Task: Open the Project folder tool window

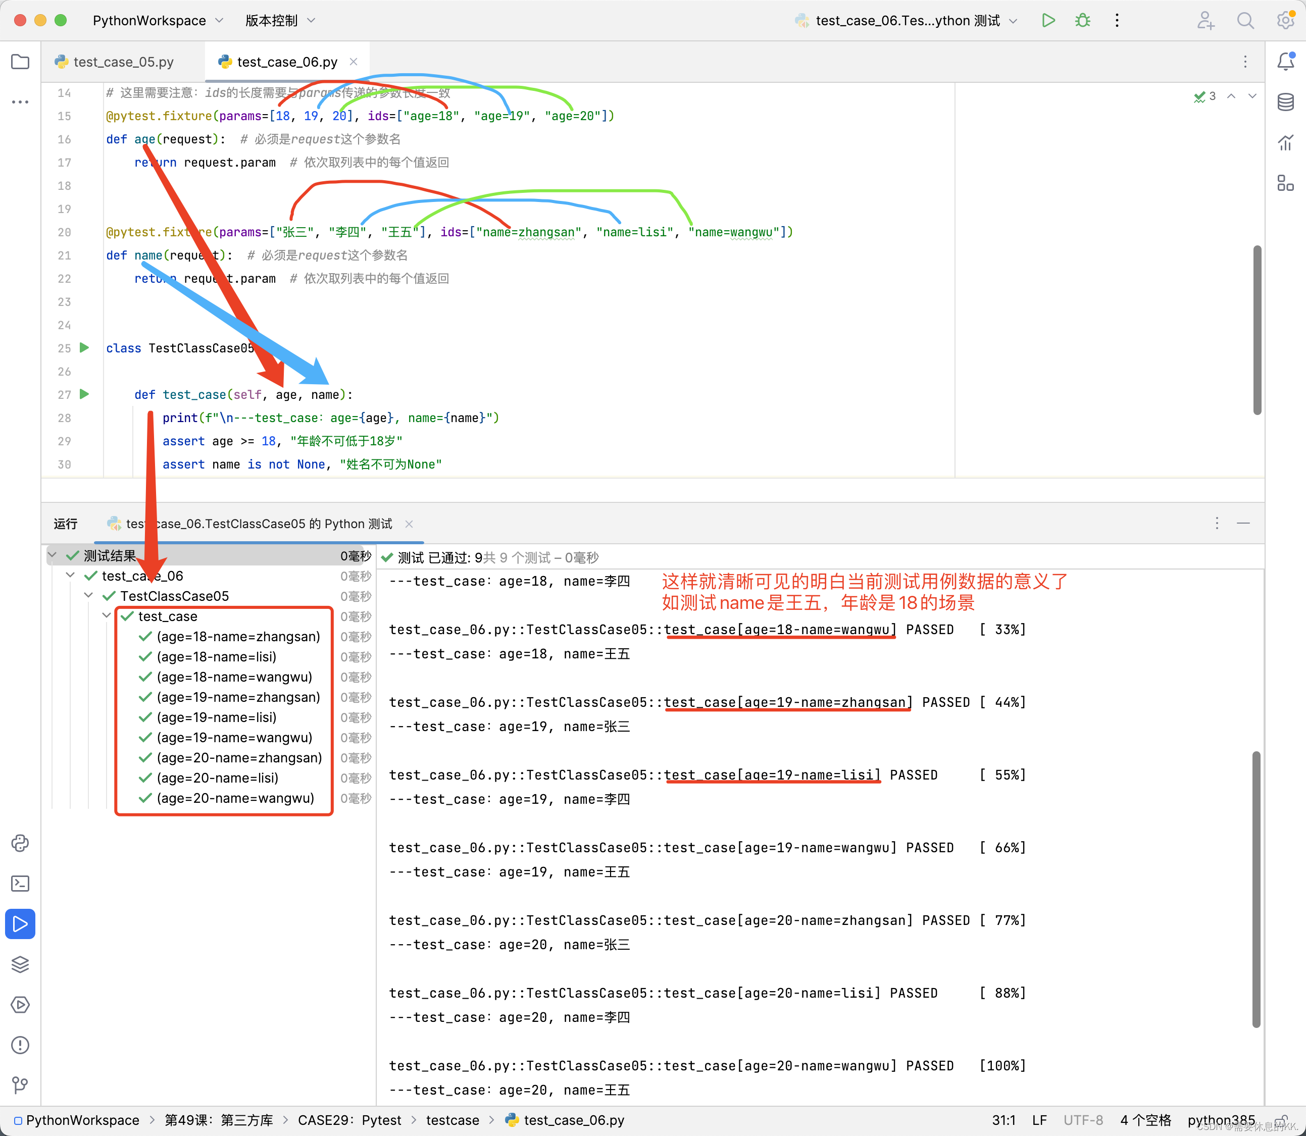Action: pyautogui.click(x=20, y=62)
